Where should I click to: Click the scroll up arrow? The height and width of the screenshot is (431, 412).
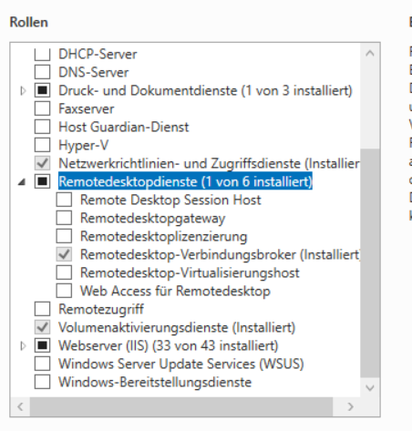370,54
